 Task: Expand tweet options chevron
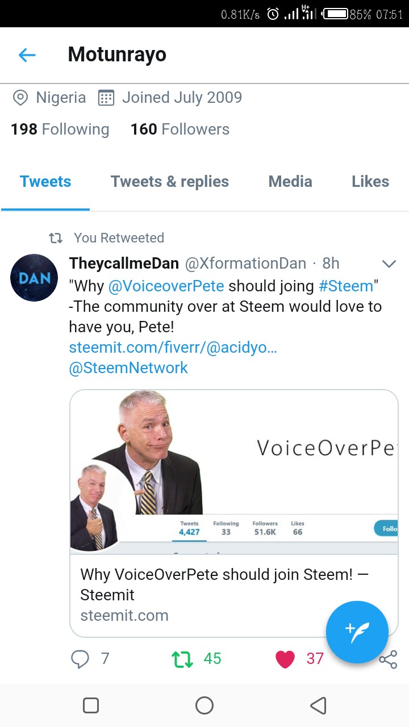pos(389,264)
